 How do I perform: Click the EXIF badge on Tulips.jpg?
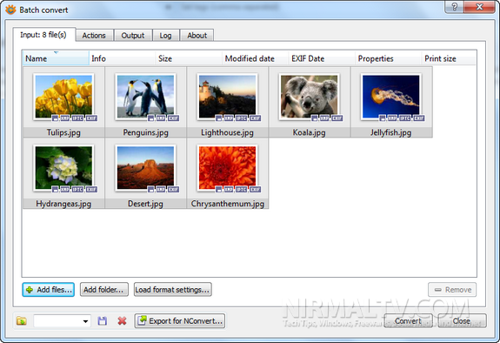pyautogui.click(x=91, y=118)
